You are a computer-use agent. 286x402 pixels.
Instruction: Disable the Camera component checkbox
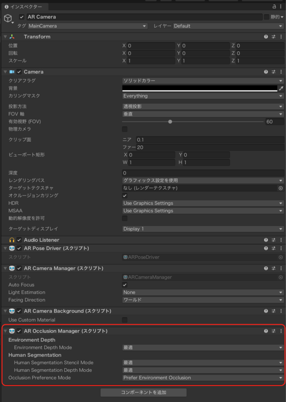coord(19,72)
